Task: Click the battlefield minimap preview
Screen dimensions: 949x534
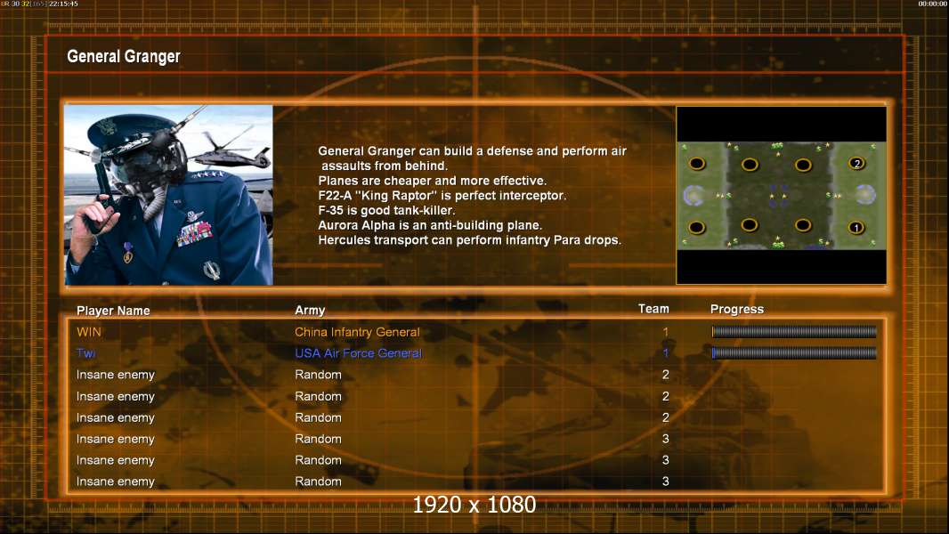Action: coord(782,195)
